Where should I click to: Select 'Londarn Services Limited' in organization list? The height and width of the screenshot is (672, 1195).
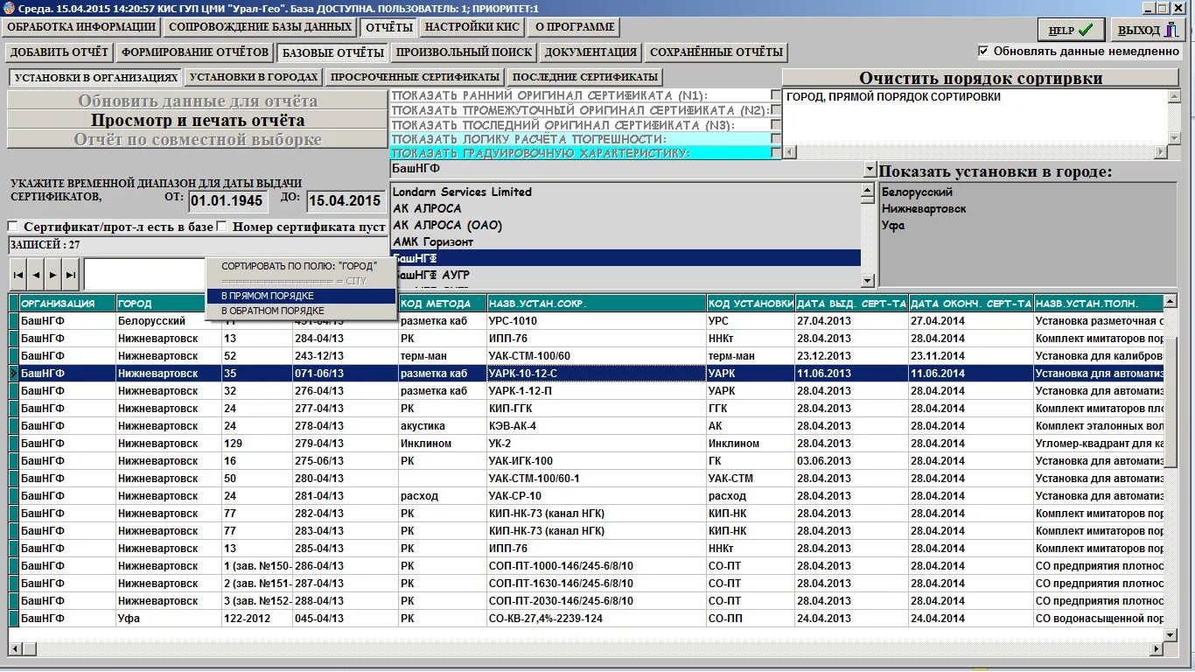(x=625, y=192)
